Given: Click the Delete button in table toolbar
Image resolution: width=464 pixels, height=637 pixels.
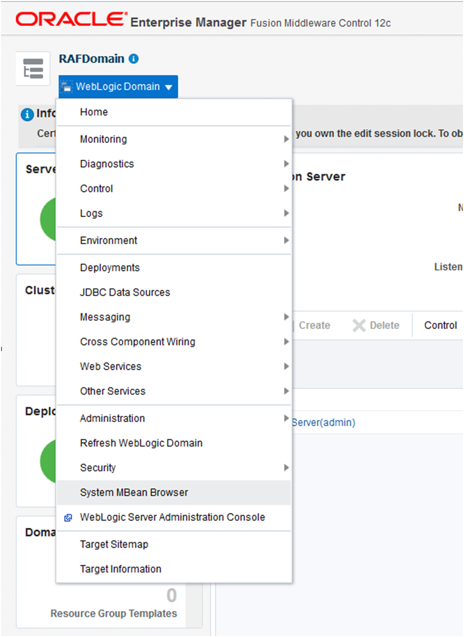Looking at the screenshot, I should 376,325.
